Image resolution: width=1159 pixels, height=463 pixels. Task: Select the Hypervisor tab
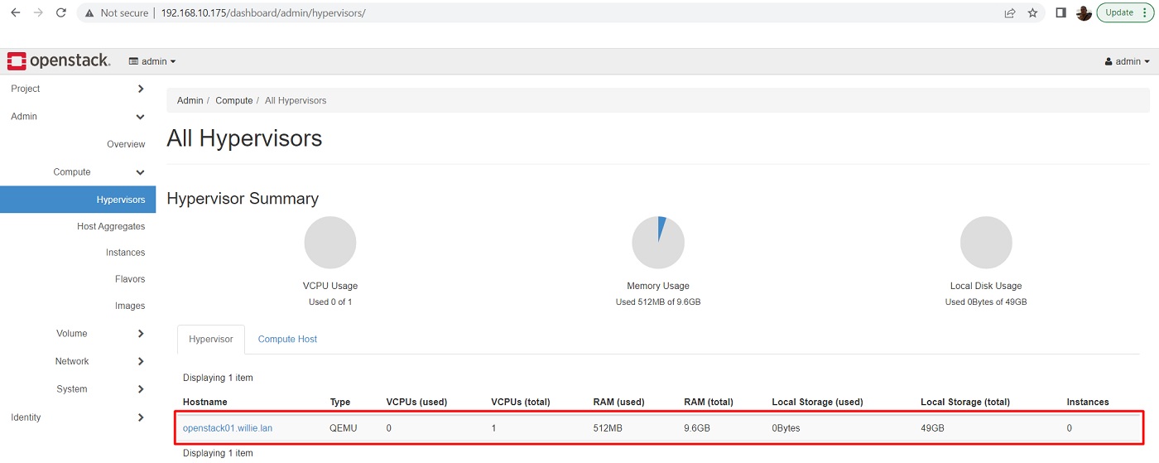tap(211, 340)
